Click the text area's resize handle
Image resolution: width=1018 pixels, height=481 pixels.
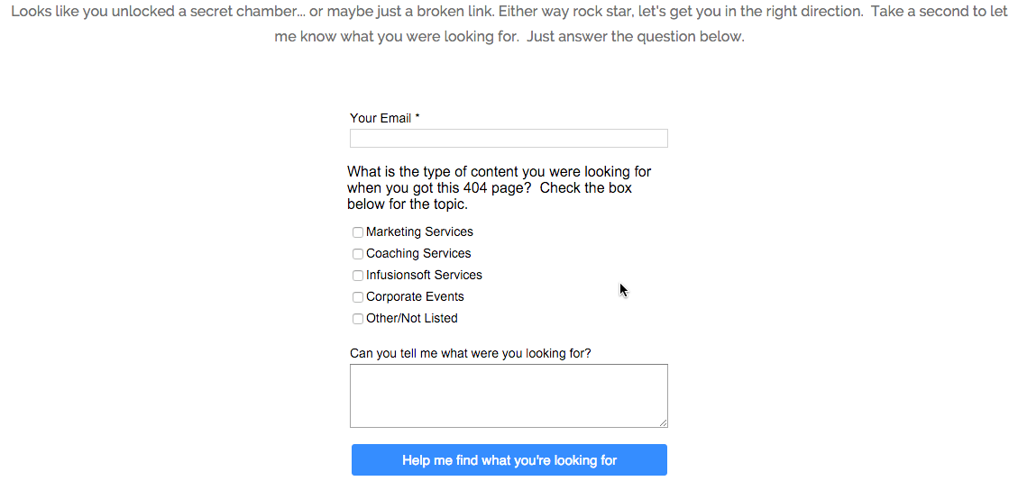(x=664, y=422)
